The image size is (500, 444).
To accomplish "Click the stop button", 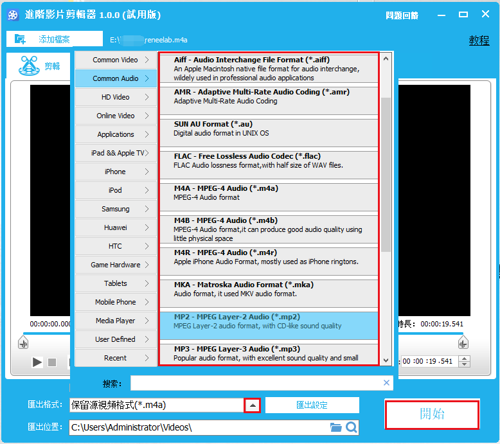I will point(52,362).
